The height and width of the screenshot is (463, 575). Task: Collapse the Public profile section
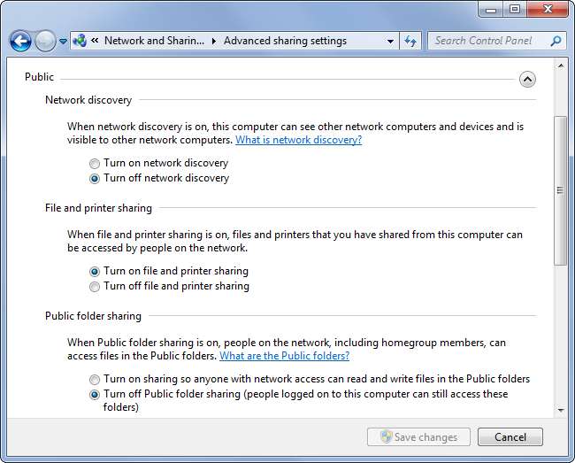[x=527, y=79]
